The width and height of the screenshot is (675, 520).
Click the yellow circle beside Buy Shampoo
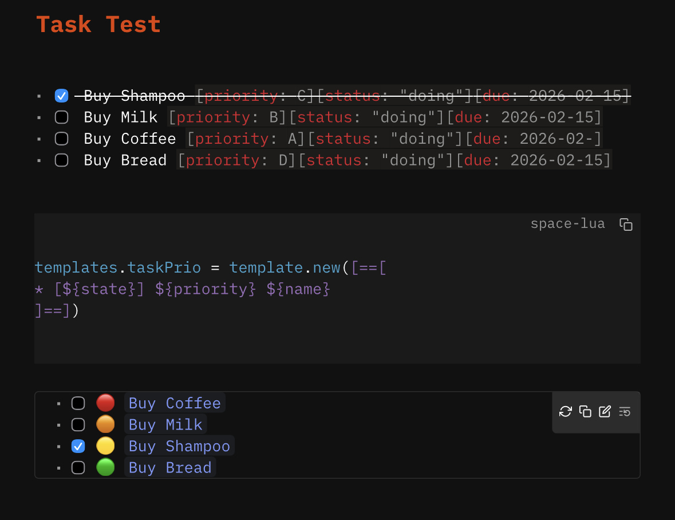(105, 446)
